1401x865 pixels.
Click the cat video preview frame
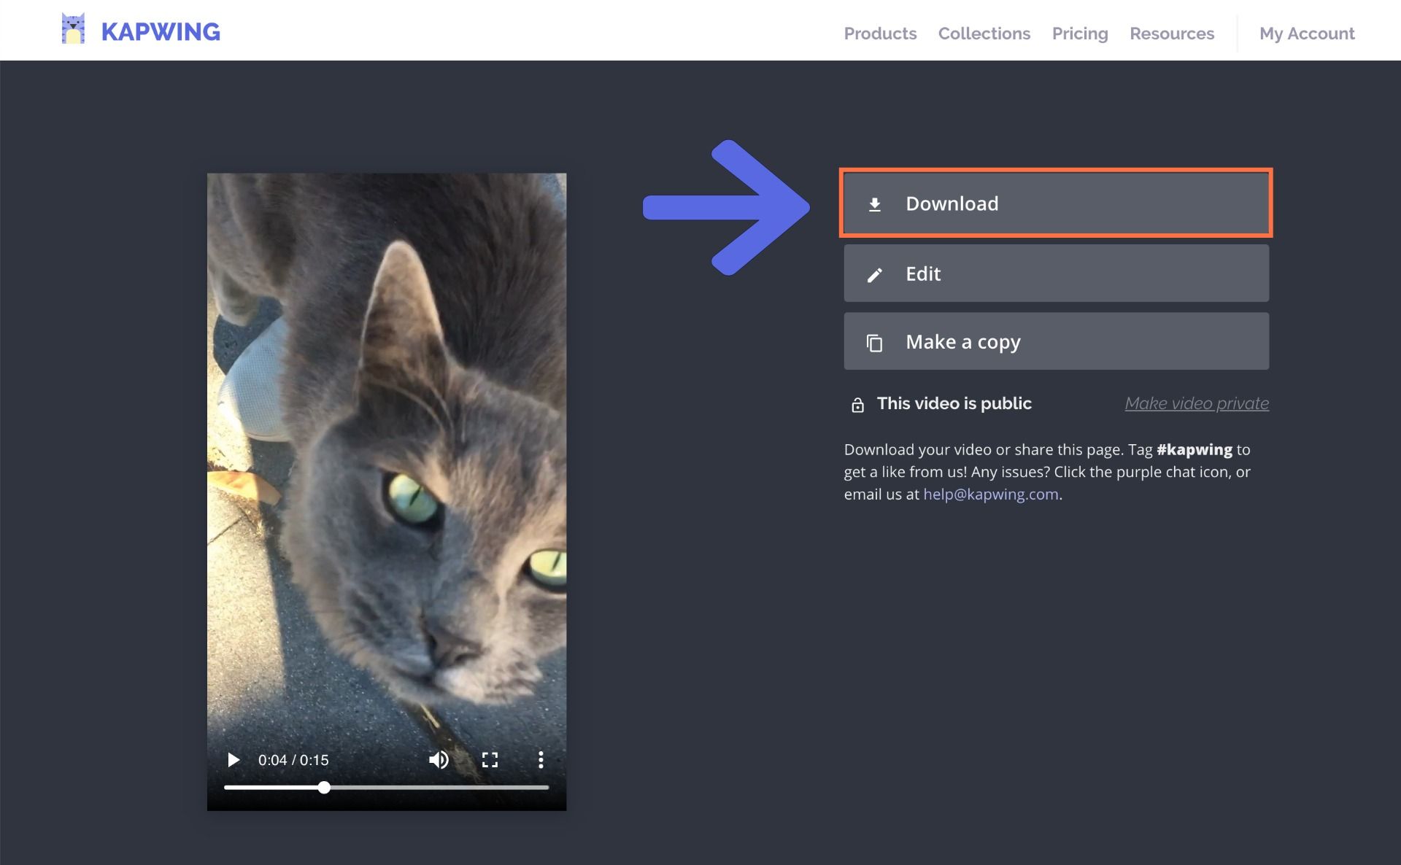[386, 438]
